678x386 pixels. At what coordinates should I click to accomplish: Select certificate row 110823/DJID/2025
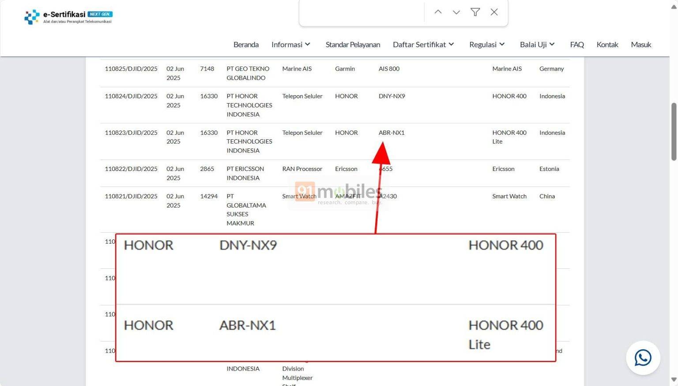point(131,132)
